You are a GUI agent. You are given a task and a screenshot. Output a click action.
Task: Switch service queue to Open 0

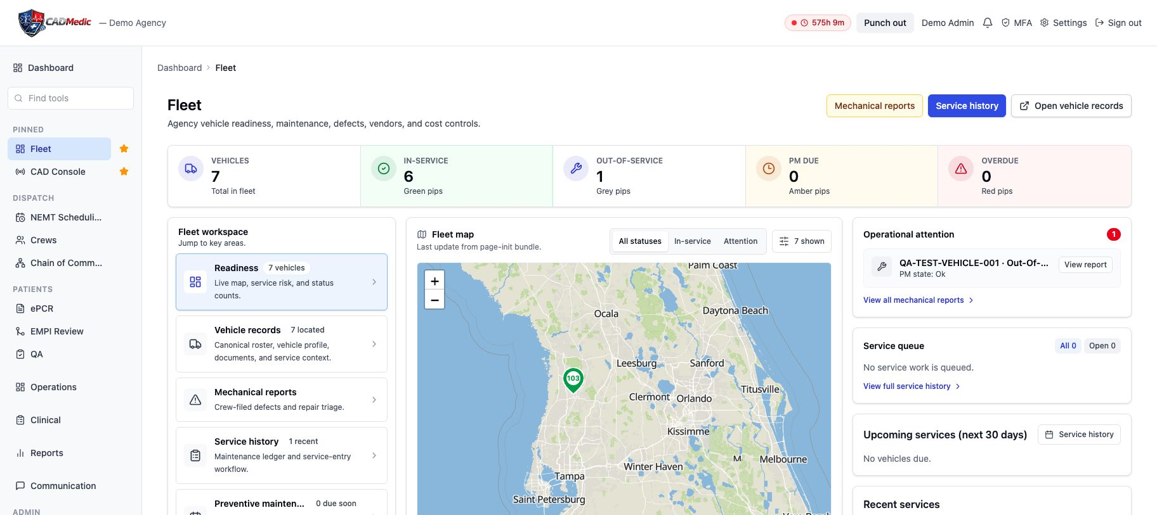click(1102, 346)
